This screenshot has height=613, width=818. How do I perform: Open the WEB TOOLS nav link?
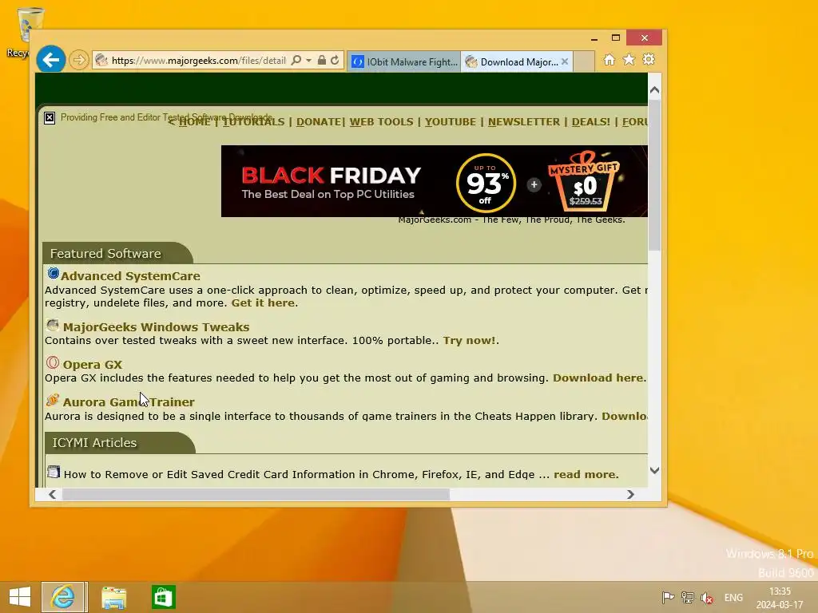click(381, 122)
